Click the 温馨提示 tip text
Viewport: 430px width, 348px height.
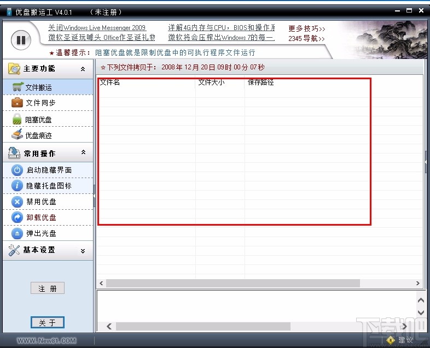click(152, 52)
